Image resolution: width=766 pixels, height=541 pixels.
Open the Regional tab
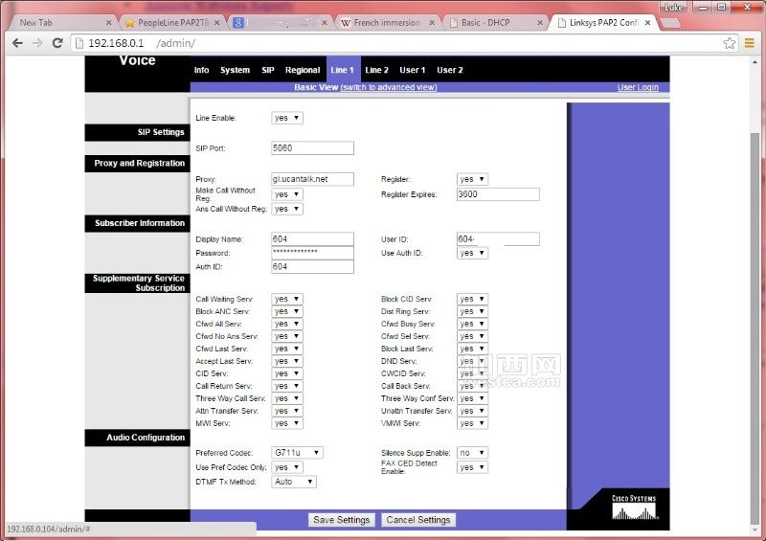[303, 70]
